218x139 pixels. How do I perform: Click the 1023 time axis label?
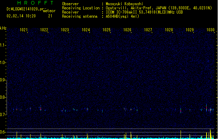click(65, 30)
